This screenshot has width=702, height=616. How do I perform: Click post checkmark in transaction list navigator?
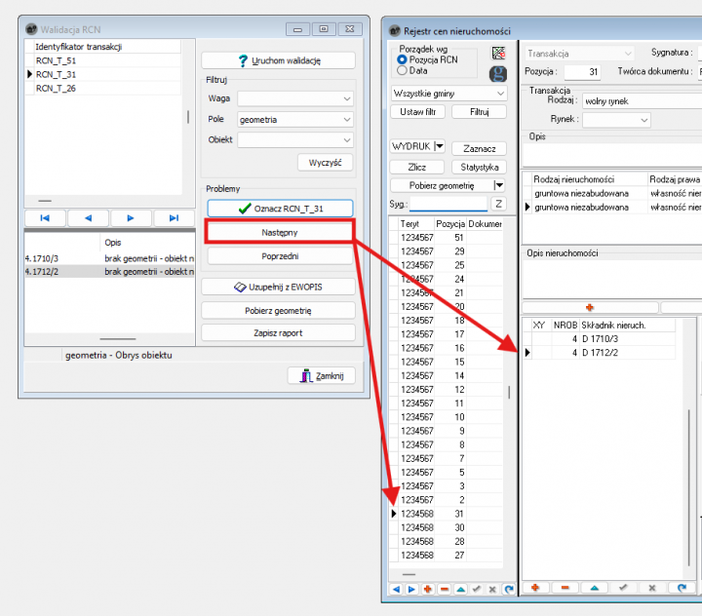477,589
